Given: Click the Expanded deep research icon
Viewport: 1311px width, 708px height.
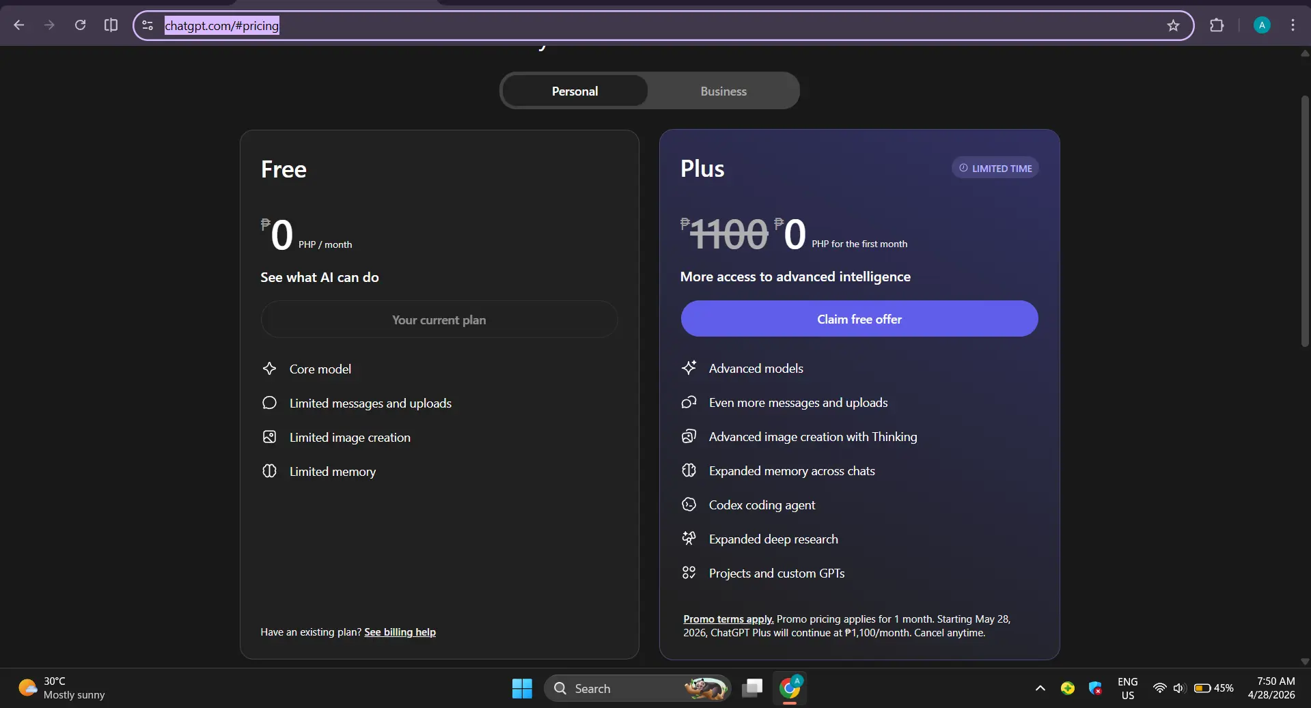Looking at the screenshot, I should (689, 539).
